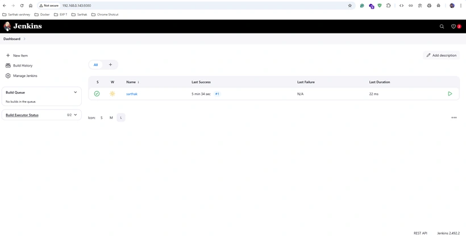Collapse the Build Queue panel

[x=75, y=93]
